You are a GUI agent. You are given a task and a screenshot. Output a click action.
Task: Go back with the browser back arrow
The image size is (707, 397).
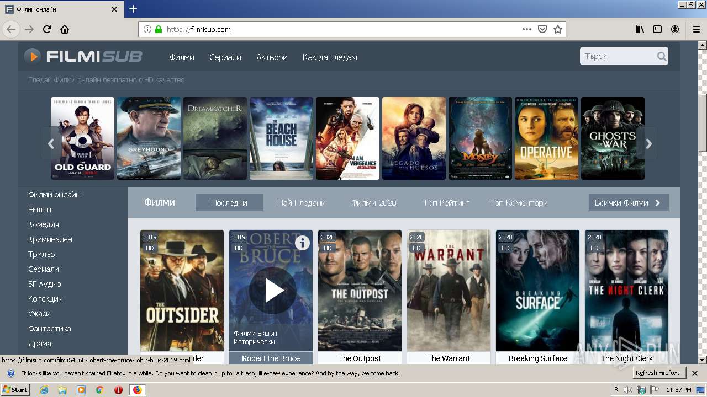click(x=11, y=29)
